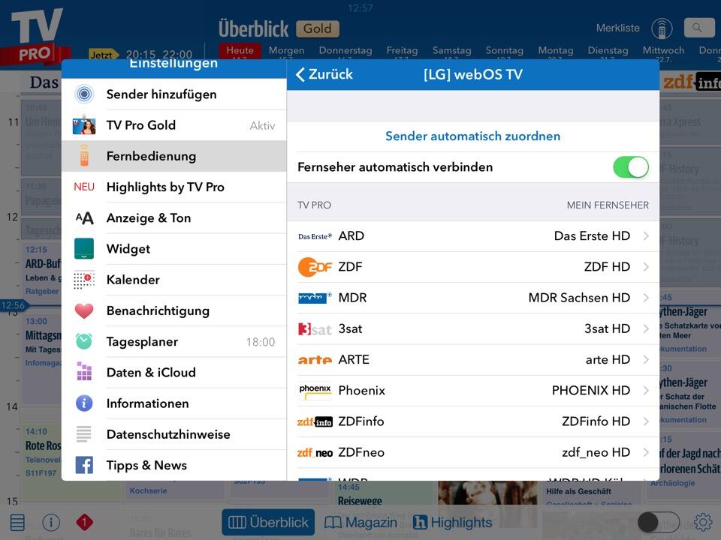721x540 pixels.
Task: Select the Samstag day tab
Action: 451,50
